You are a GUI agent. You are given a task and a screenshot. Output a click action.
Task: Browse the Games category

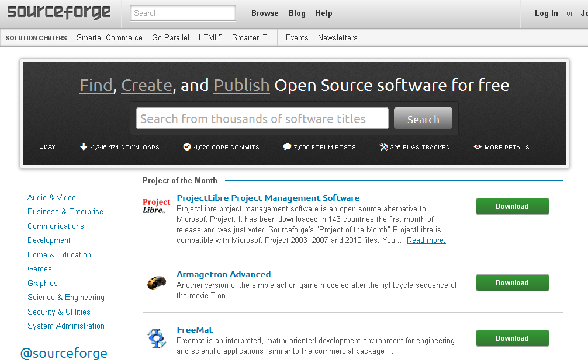coord(39,268)
